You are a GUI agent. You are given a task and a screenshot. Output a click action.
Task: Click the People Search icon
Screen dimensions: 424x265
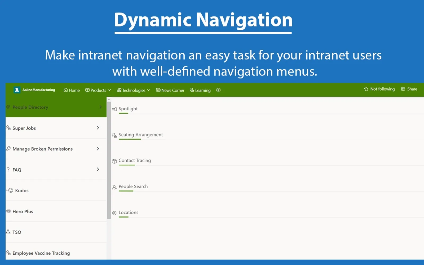click(114, 187)
